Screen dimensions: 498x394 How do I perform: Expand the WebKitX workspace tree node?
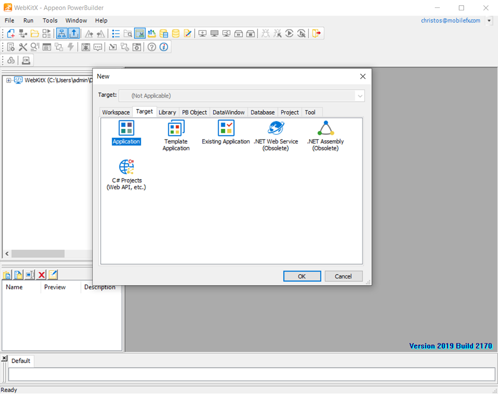point(8,80)
